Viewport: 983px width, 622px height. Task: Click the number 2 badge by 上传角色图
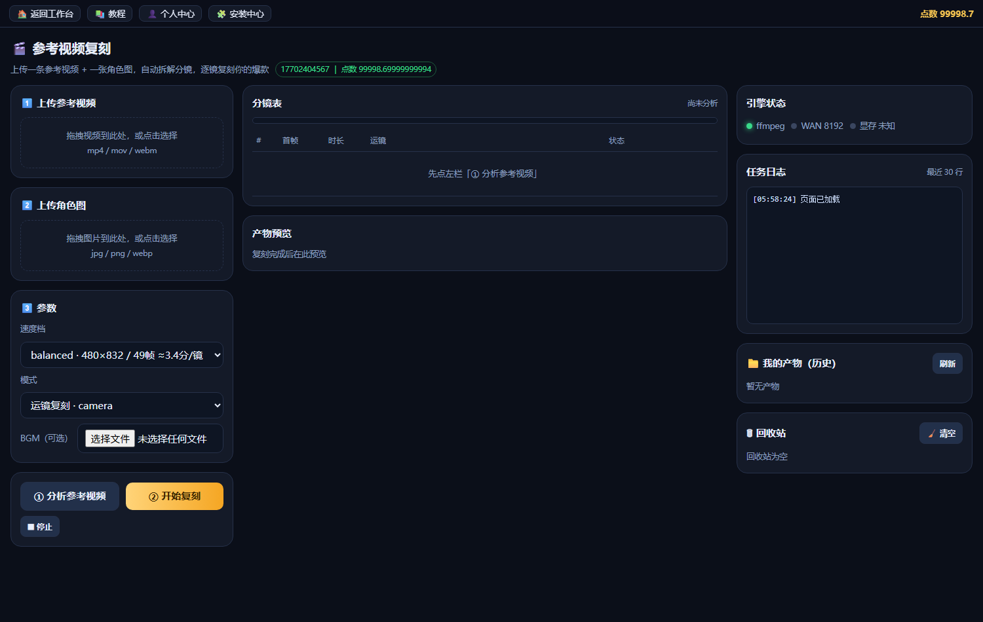pos(27,206)
